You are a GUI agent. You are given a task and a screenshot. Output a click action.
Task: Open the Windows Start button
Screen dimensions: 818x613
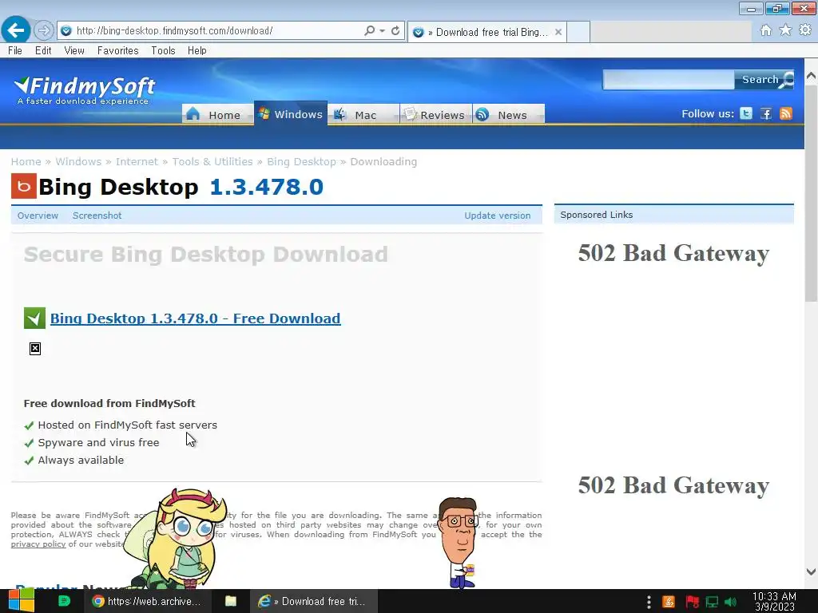(22, 601)
